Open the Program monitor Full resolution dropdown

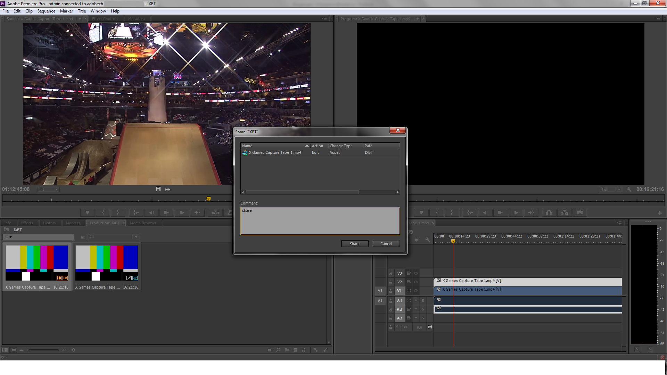click(611, 189)
